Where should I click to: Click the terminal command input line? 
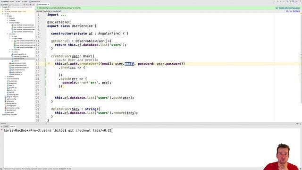coord(59,130)
